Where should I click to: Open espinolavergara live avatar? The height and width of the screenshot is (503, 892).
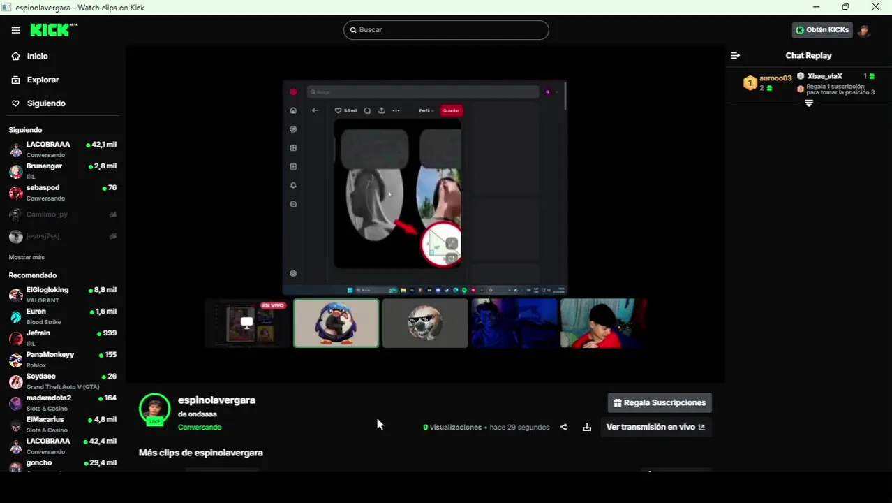coord(155,409)
